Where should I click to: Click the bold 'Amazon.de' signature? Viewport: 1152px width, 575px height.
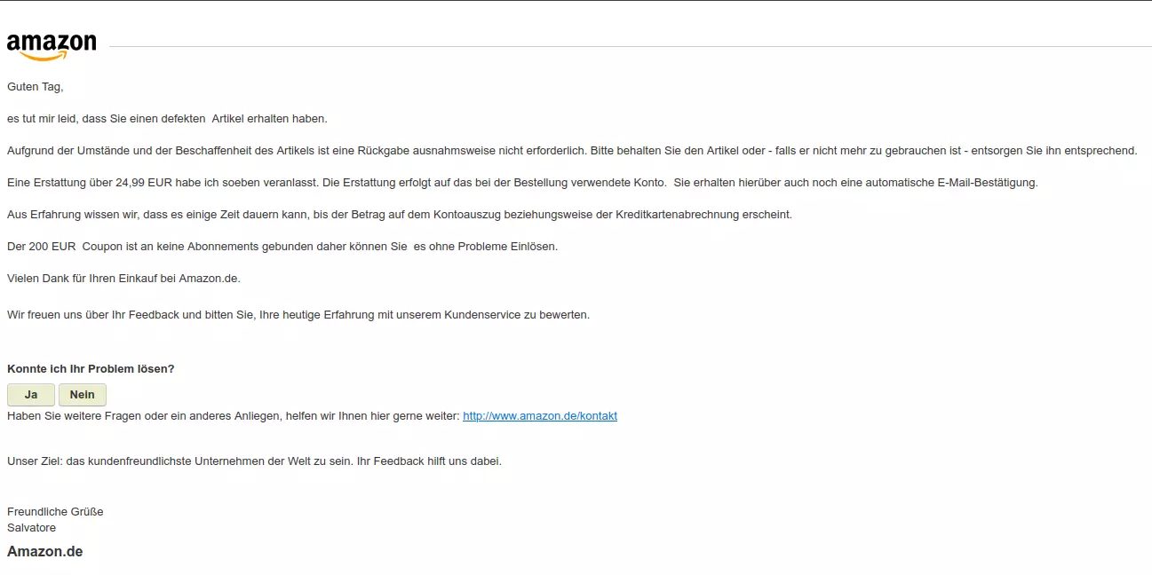click(x=45, y=552)
